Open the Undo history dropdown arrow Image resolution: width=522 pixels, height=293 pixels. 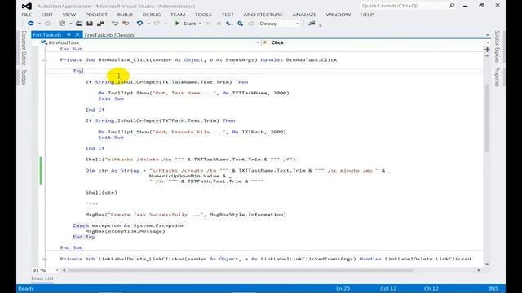pos(148,24)
